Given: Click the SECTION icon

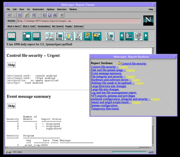Looking at the screenshot, I should tap(87, 36).
